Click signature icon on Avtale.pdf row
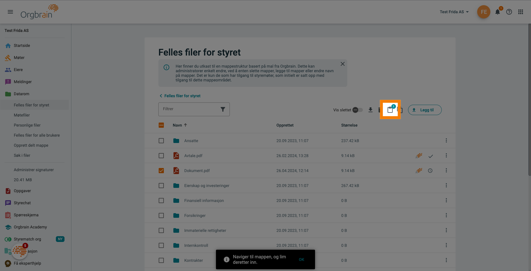 (419, 156)
